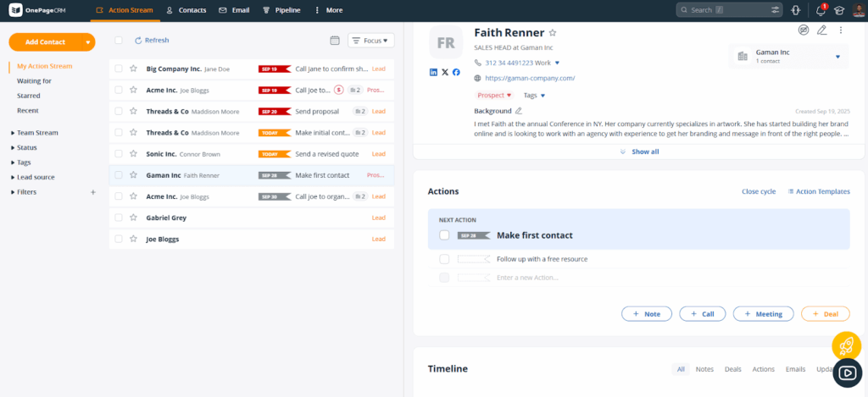The height and width of the screenshot is (397, 868).
Task: Switch to the Pipeline tab
Action: (x=281, y=10)
